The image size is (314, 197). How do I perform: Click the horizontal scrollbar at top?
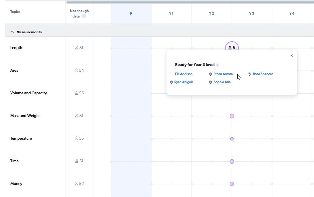tap(190, 2)
